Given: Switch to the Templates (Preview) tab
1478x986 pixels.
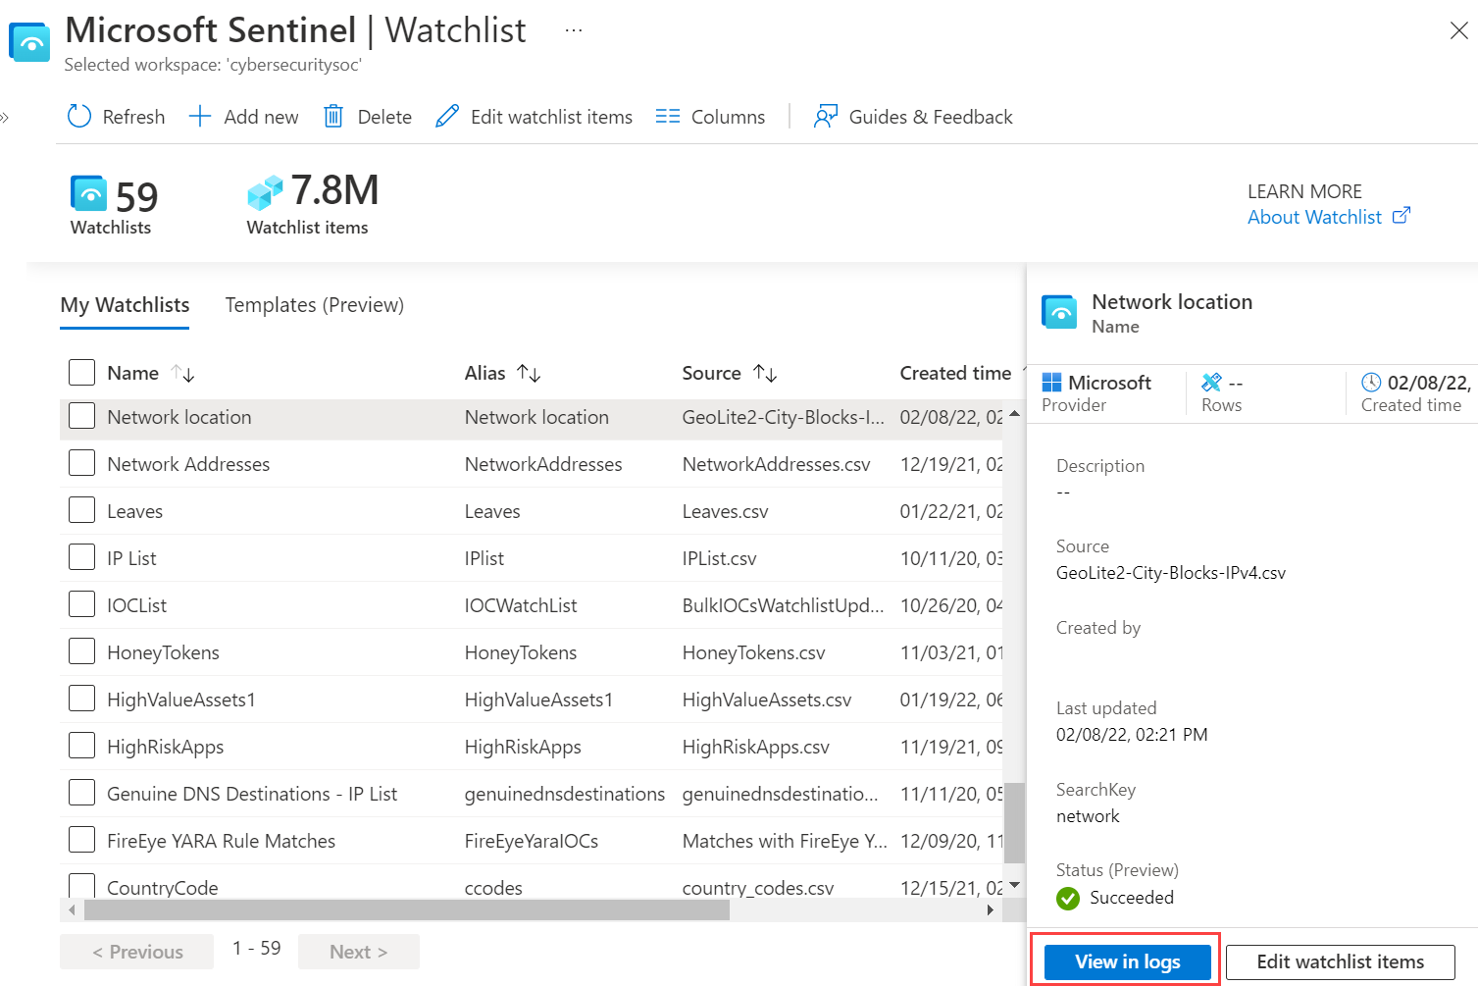Looking at the screenshot, I should [x=314, y=305].
